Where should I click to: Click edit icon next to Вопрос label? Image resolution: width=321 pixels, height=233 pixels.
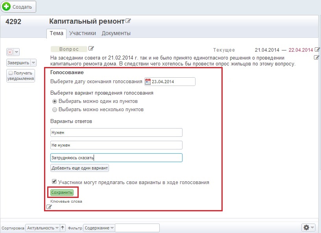[91, 48]
